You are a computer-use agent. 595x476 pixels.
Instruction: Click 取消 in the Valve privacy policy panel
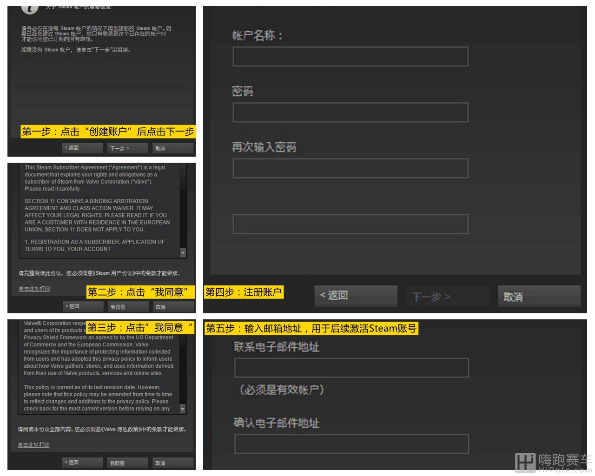tap(173, 463)
